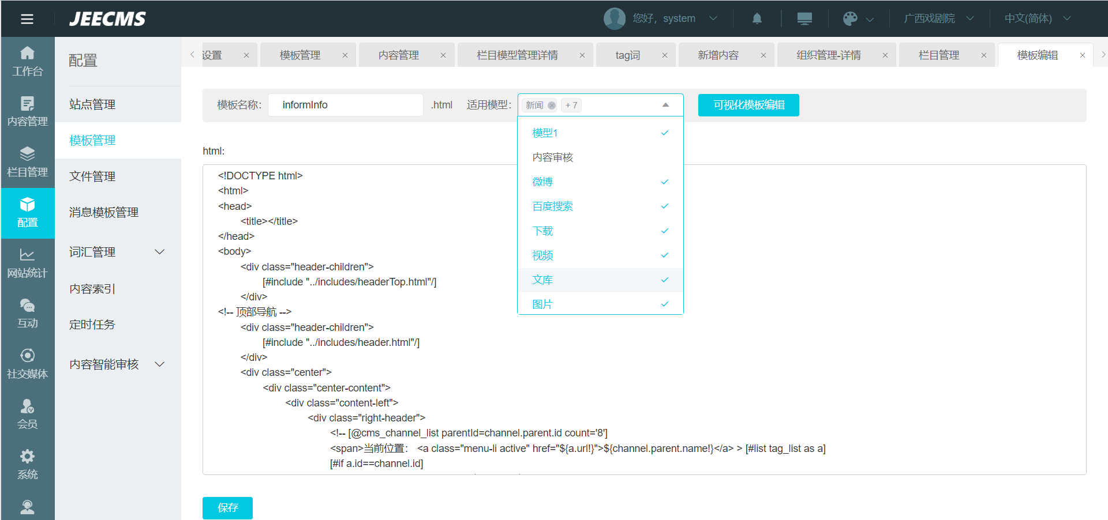This screenshot has height=520, width=1108.
Task: Open 系统 sidebar section
Action: [x=28, y=465]
